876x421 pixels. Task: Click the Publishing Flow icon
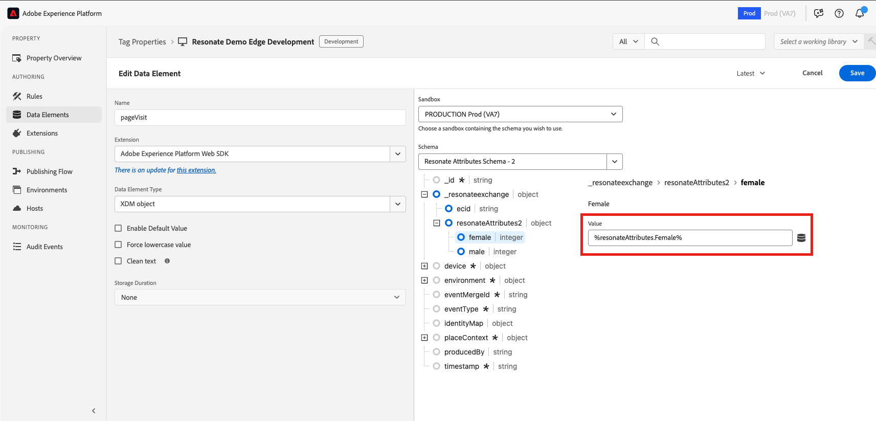[17, 171]
